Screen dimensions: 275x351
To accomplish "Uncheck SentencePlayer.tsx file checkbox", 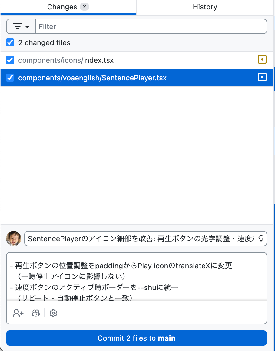I will tap(10, 78).
